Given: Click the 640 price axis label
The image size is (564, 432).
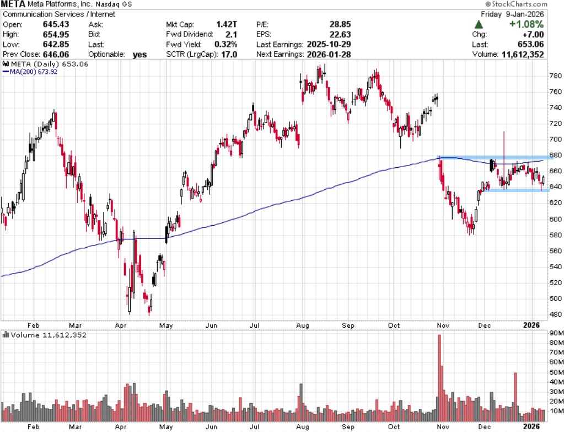Looking at the screenshot, I should 555,187.
